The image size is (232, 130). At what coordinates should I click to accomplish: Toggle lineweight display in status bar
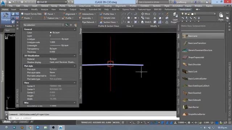(162, 123)
